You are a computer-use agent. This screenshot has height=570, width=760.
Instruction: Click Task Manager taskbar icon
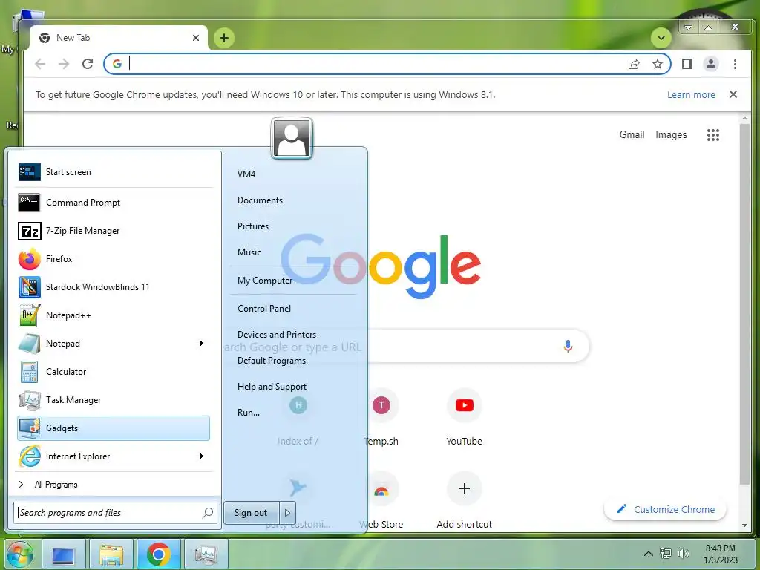pos(206,554)
